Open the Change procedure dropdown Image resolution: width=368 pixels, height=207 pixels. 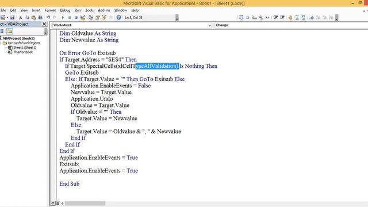click(x=292, y=25)
